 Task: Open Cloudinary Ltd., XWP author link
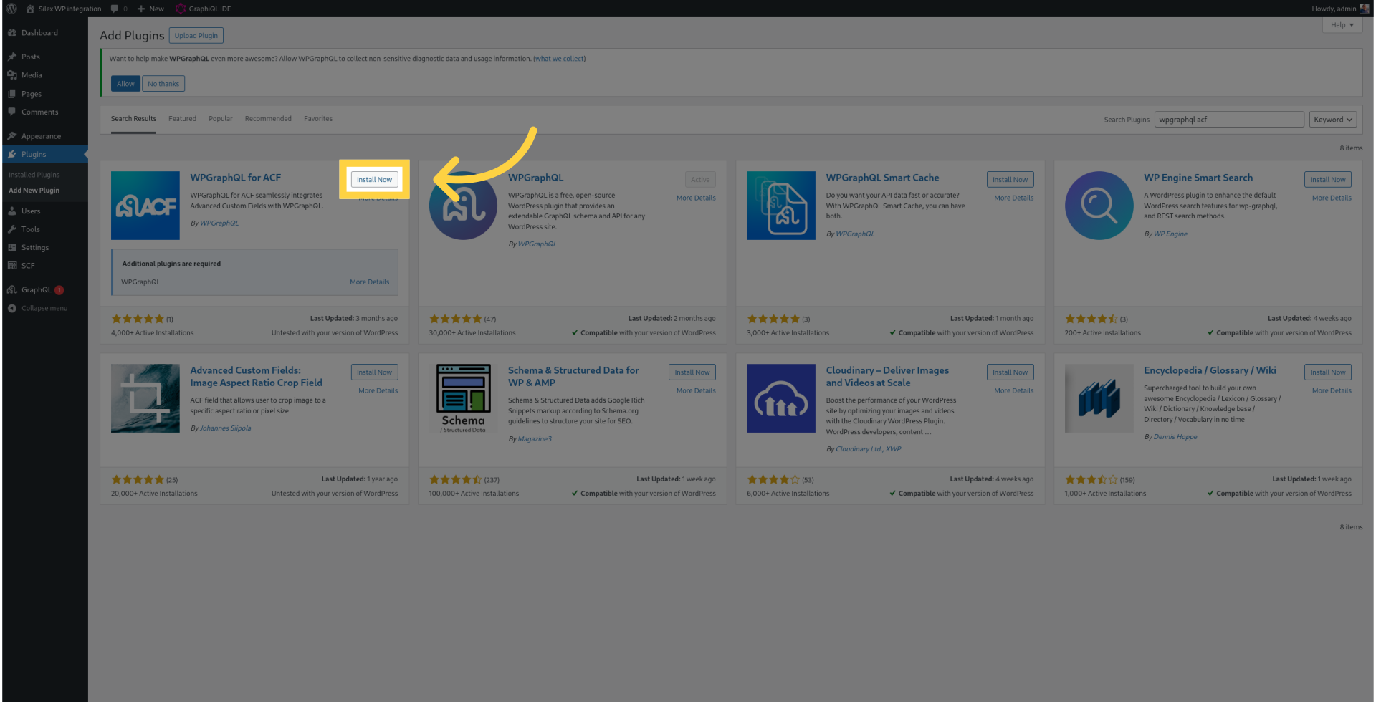coord(869,449)
